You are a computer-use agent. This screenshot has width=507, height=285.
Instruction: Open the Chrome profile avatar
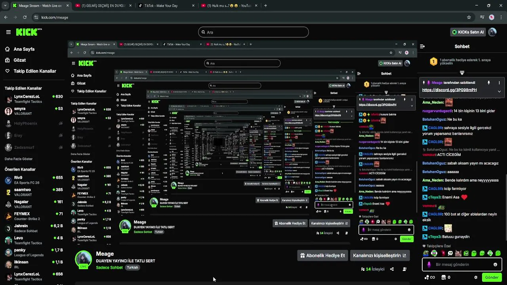point(492,17)
